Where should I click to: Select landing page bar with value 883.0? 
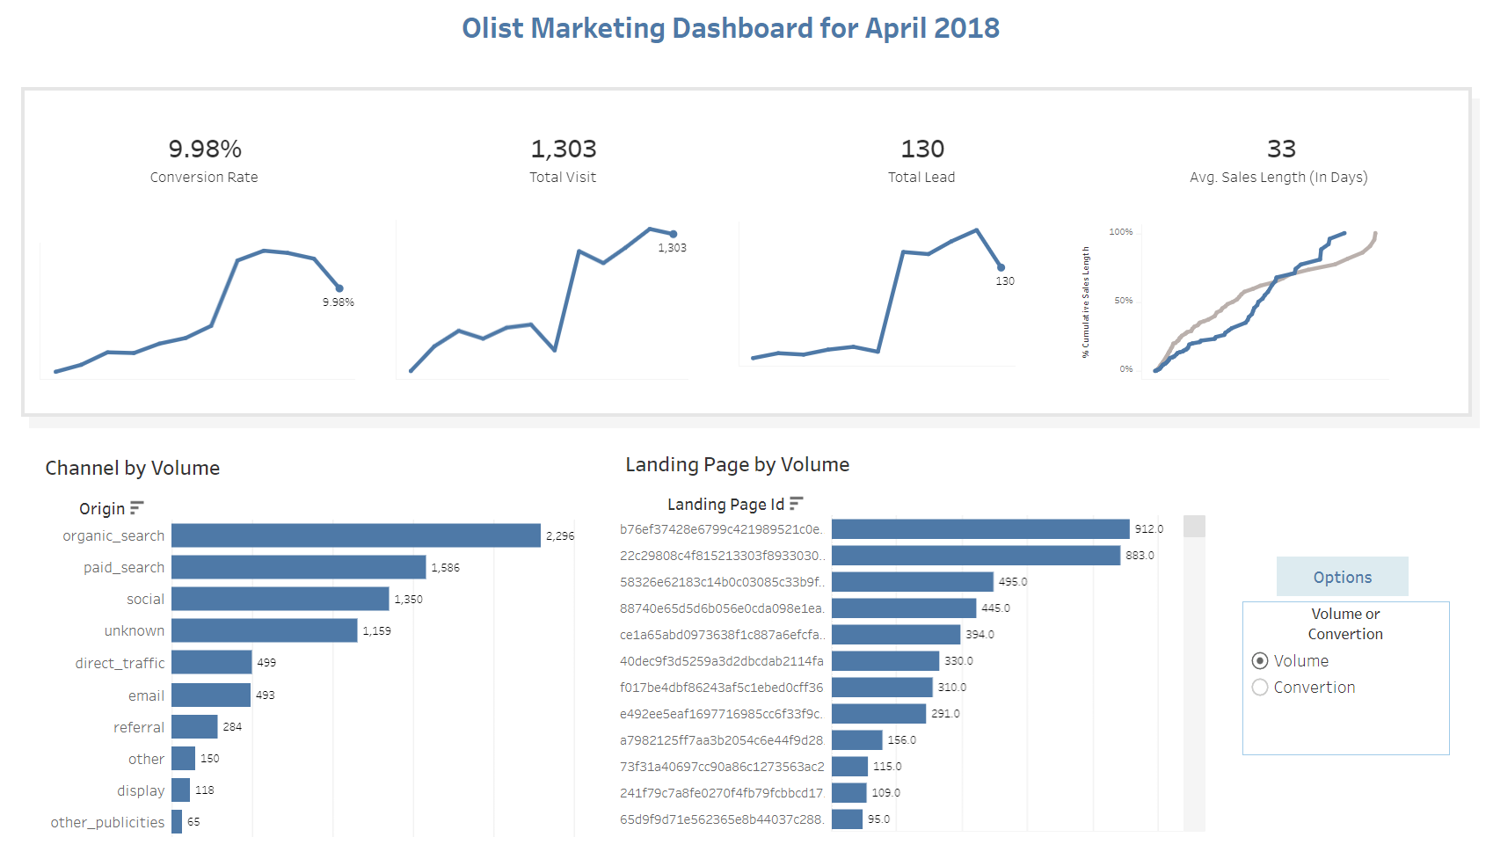pyautogui.click(x=976, y=555)
